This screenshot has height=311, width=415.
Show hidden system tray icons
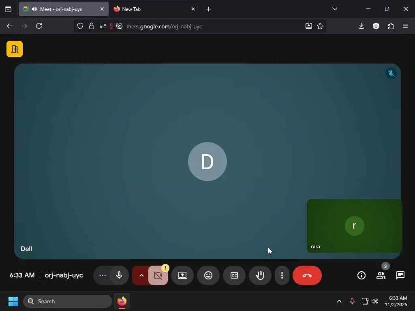(x=339, y=301)
